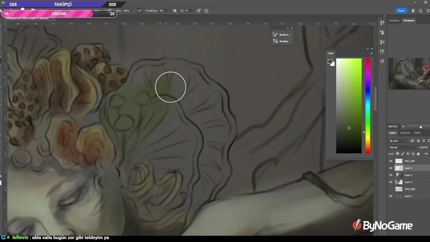Image resolution: width=430 pixels, height=242 pixels.
Task: Hide Layer 4 visibility eye
Action: pos(391,168)
